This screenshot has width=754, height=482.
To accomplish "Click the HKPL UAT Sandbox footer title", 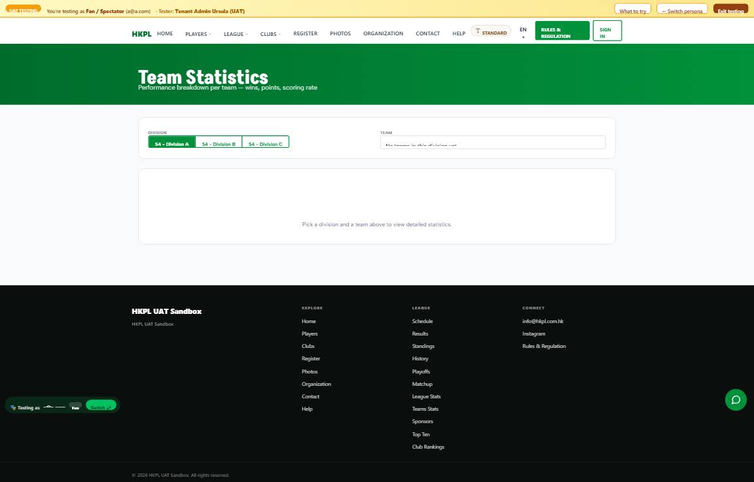I will [x=166, y=311].
